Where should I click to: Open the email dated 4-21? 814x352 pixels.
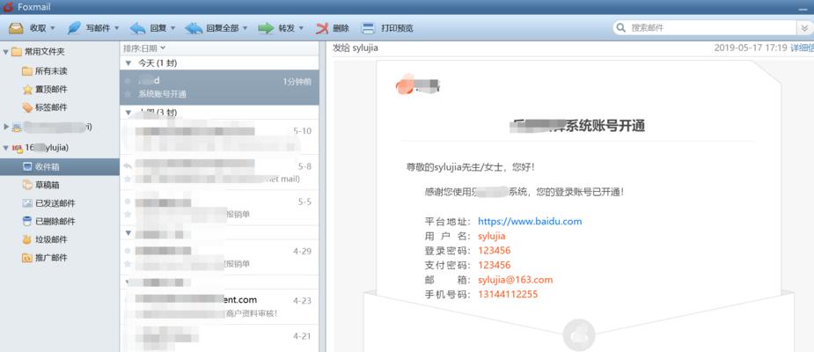(x=219, y=339)
